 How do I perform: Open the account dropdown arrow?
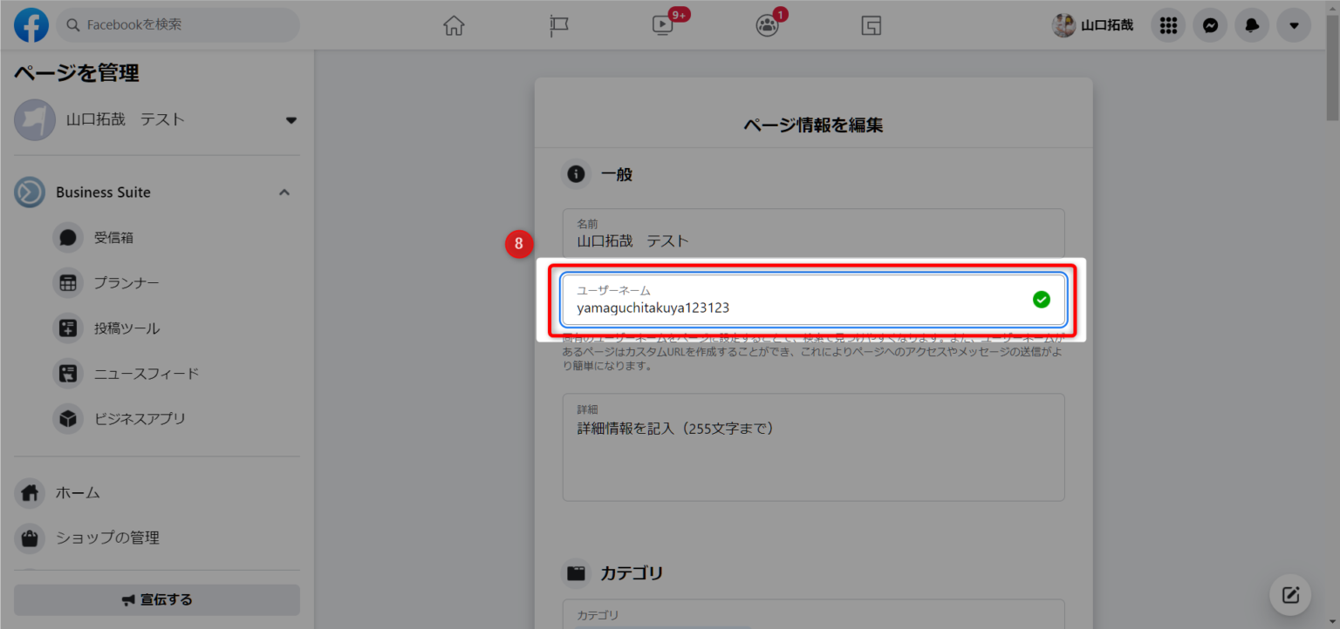[1294, 25]
